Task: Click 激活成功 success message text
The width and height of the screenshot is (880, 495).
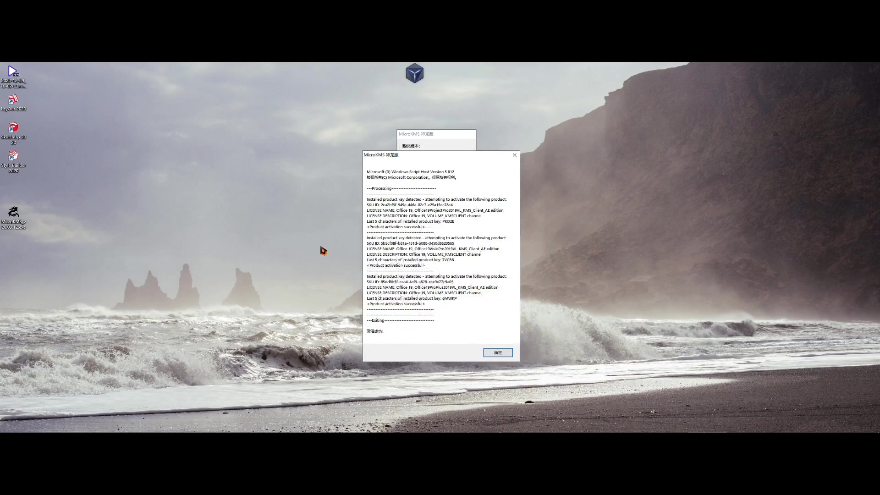Action: coord(374,331)
